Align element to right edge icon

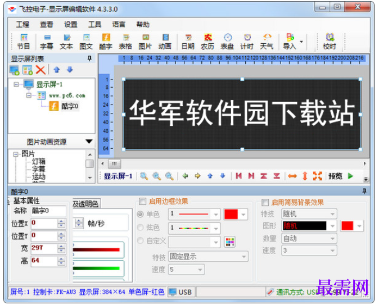click(251, 176)
